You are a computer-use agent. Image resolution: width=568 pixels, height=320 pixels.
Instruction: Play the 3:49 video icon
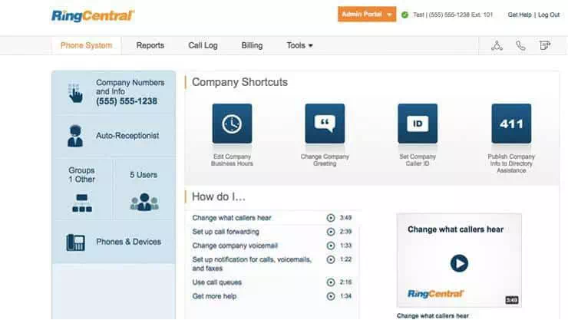(330, 218)
